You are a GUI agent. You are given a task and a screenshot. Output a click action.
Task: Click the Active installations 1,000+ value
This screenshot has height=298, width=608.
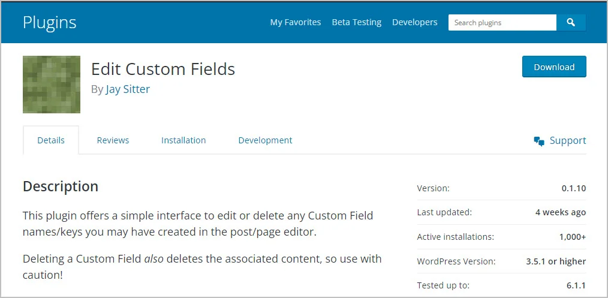(572, 237)
